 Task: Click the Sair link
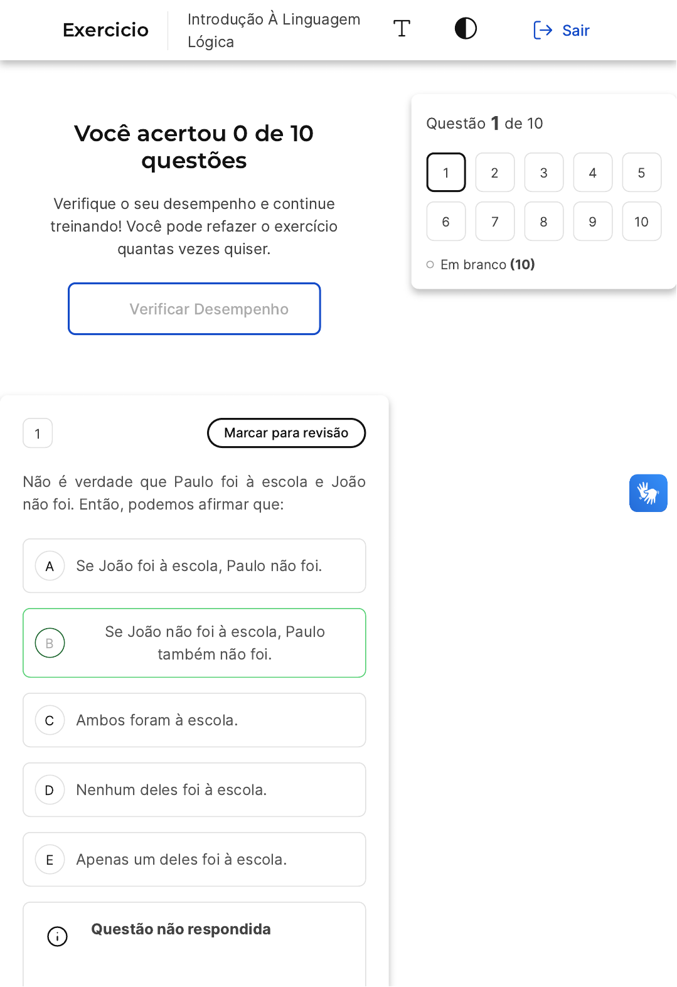click(x=575, y=30)
